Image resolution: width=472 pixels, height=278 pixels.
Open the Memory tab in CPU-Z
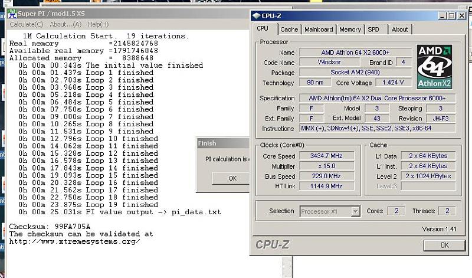click(350, 30)
